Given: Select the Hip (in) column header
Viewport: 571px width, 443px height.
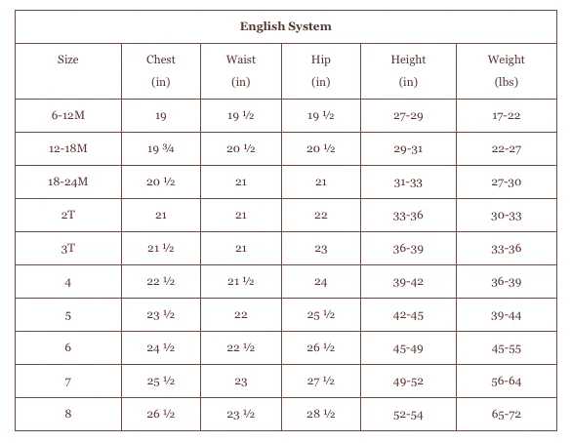Looking at the screenshot, I should (321, 70).
